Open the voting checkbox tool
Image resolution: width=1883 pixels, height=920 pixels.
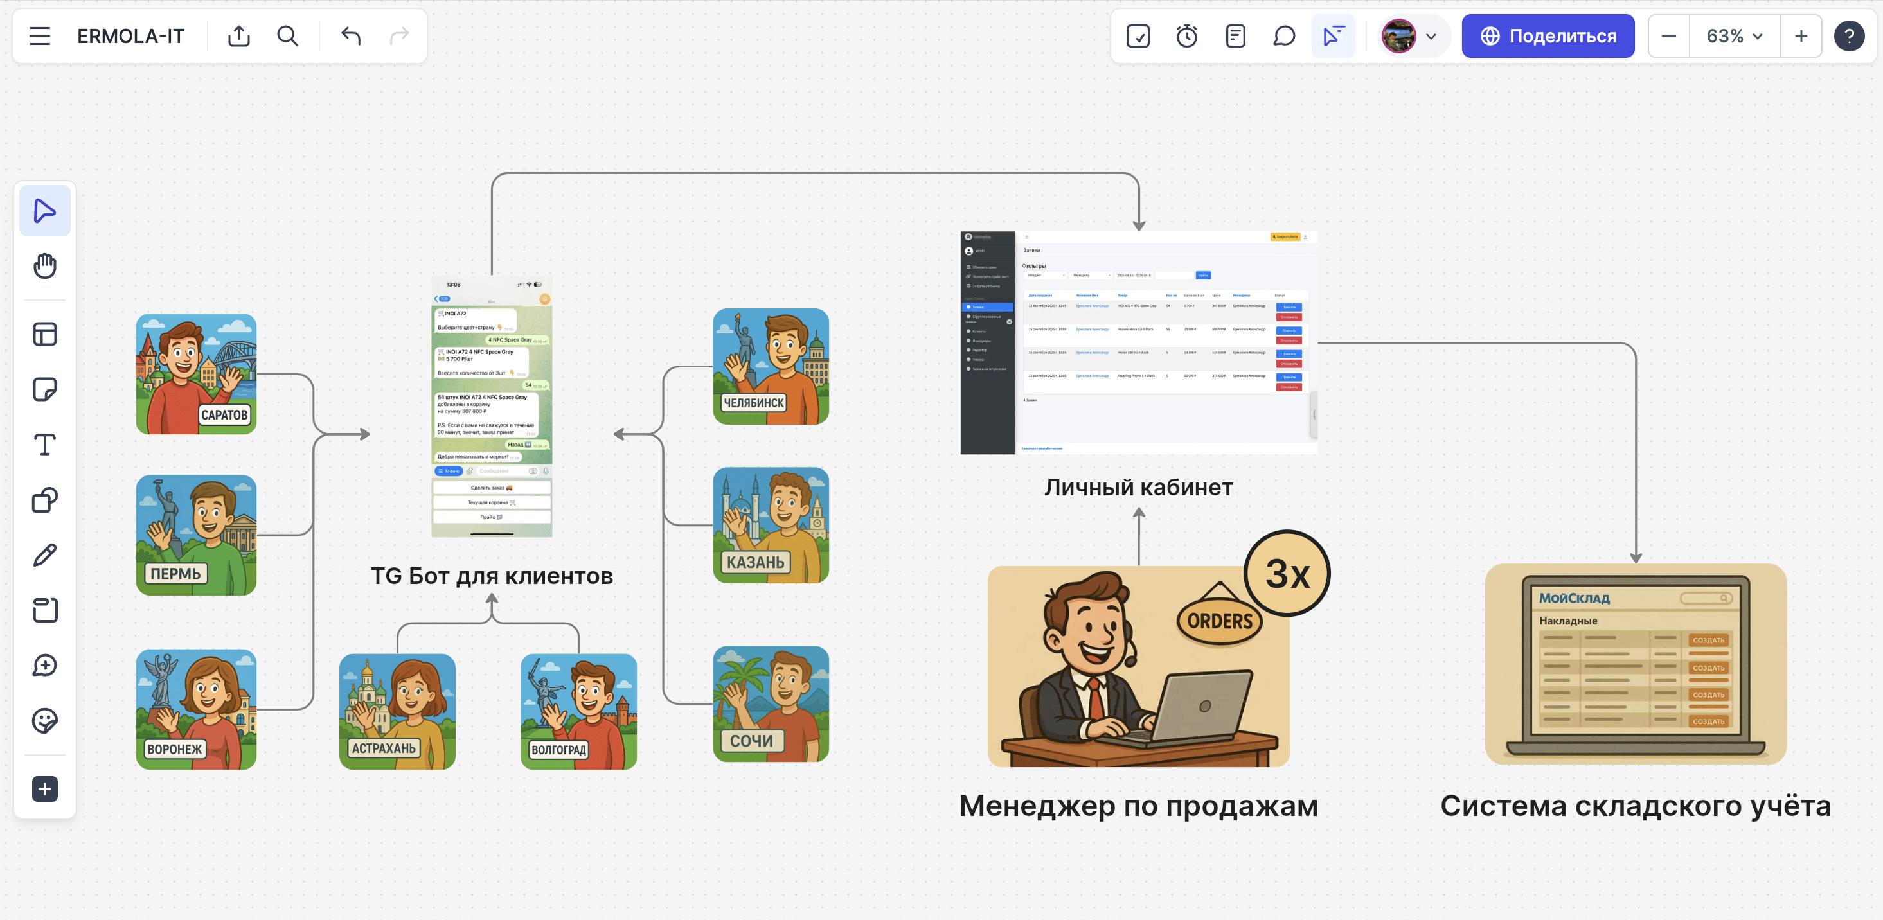click(1138, 36)
